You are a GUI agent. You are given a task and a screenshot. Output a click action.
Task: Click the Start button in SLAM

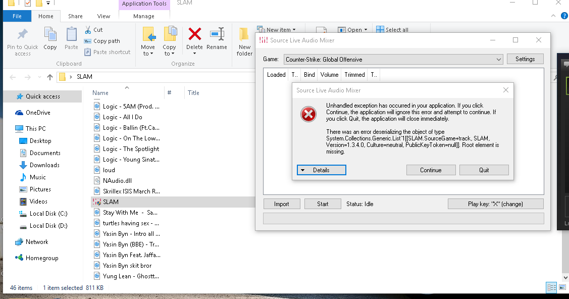[x=323, y=204]
